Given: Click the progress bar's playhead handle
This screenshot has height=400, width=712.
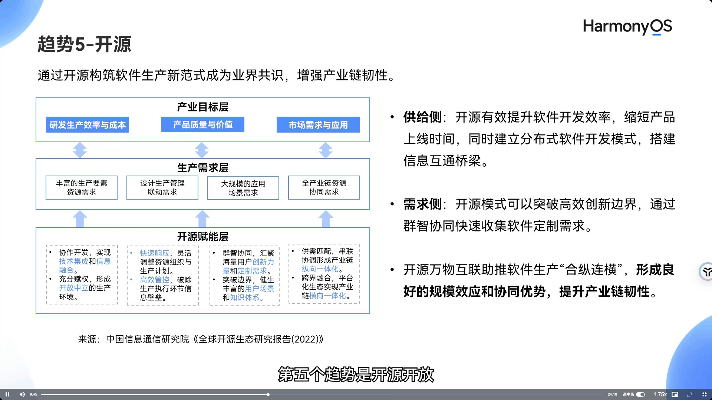Looking at the screenshot, I should (268, 394).
